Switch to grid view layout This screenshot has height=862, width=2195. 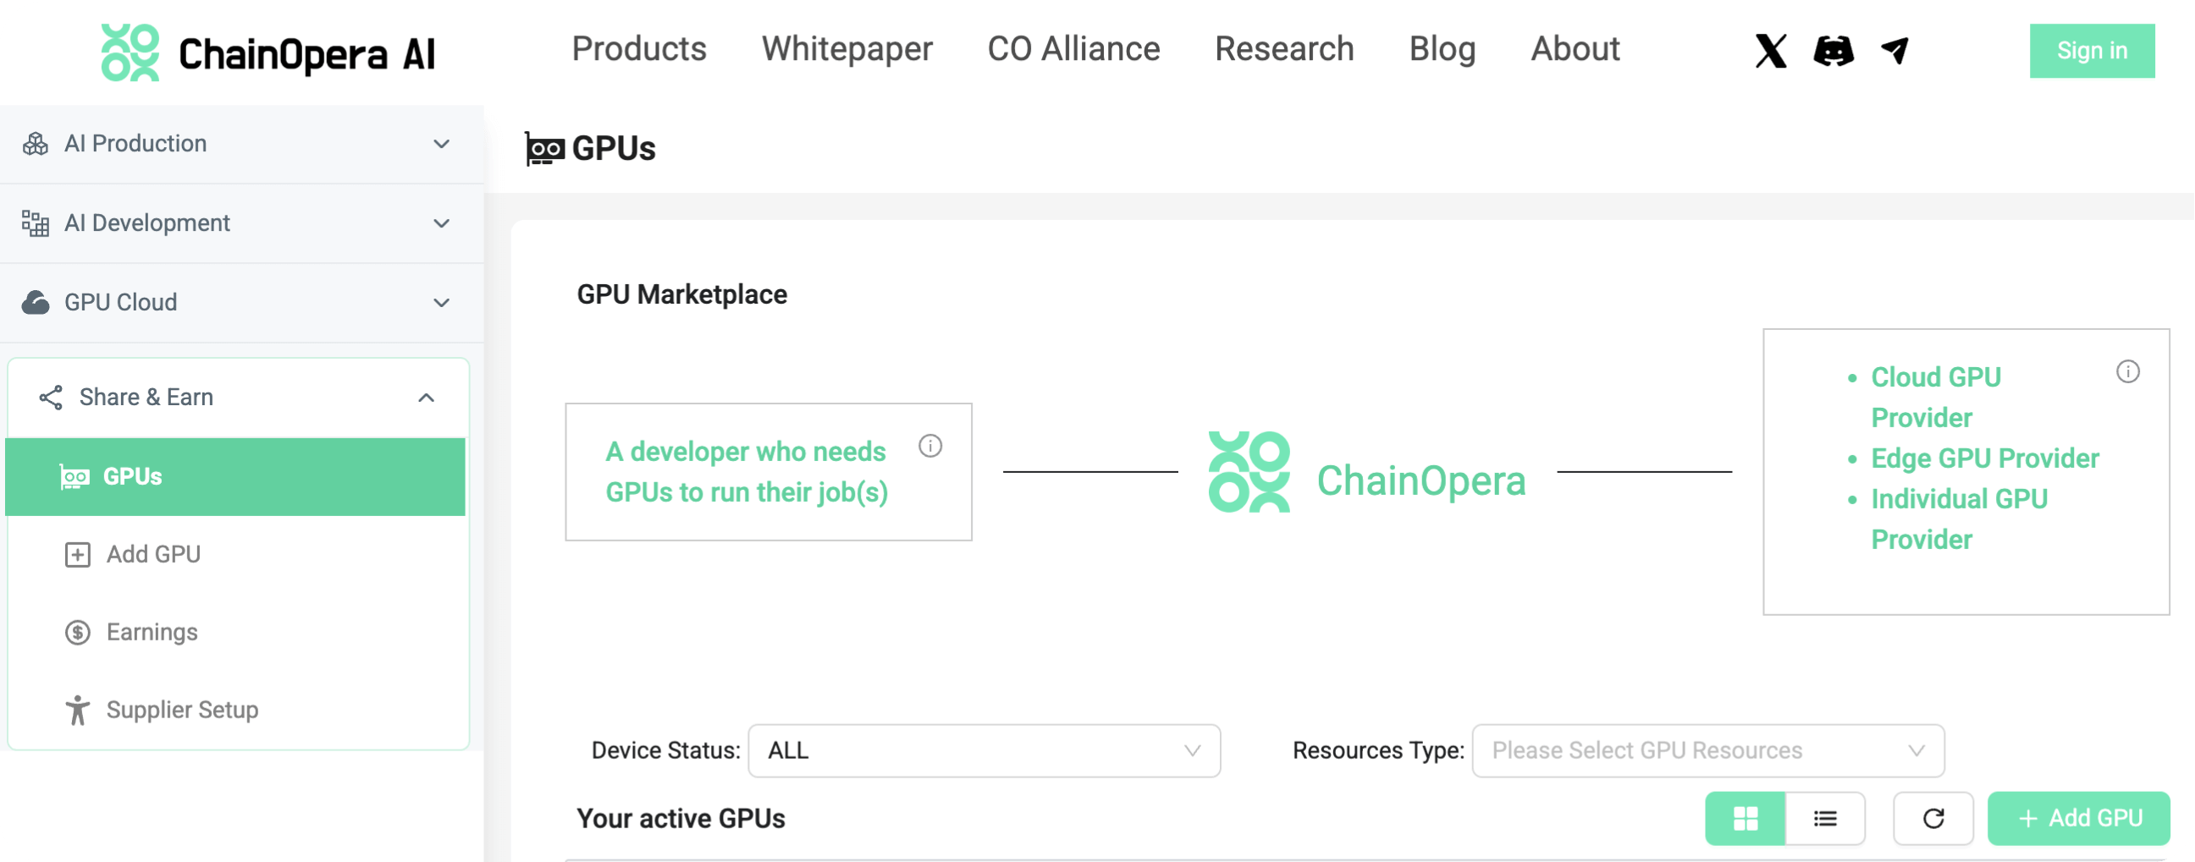point(1746,819)
